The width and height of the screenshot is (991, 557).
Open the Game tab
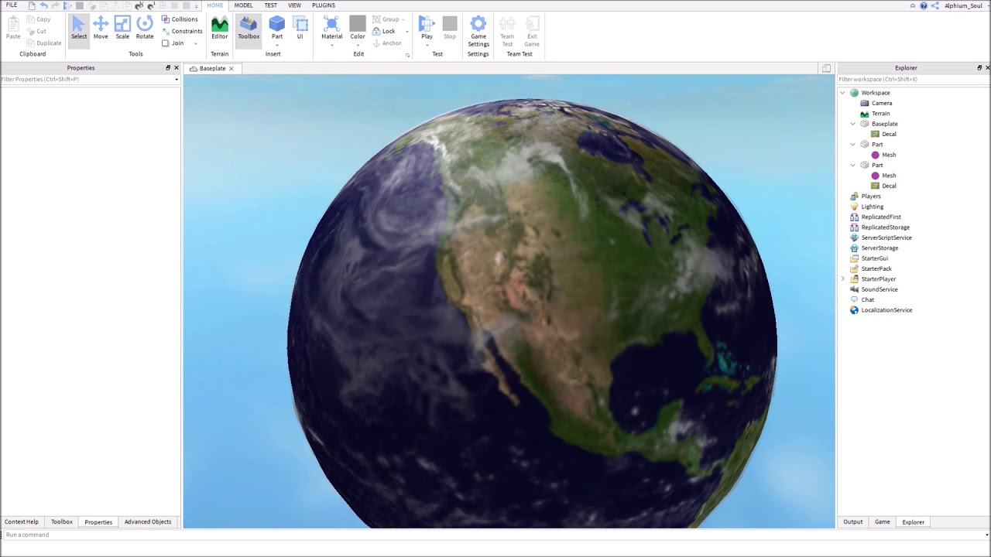click(x=883, y=522)
